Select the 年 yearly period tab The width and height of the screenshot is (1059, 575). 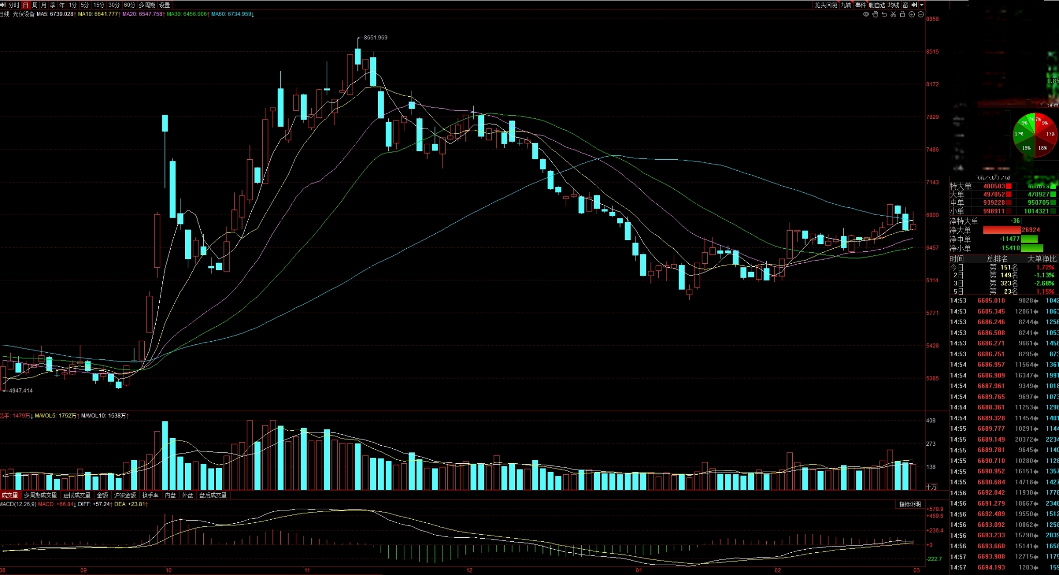coord(62,5)
